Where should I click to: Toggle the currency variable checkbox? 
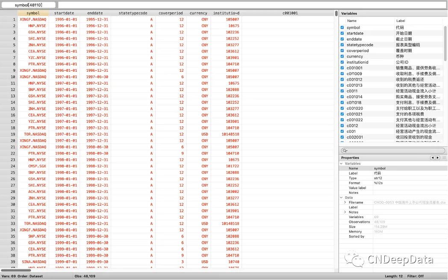pos(342,56)
